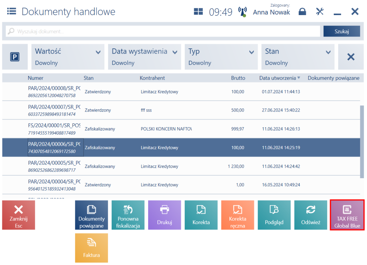Toggle the P filter button
This screenshot has width=367, height=265.
15,57
